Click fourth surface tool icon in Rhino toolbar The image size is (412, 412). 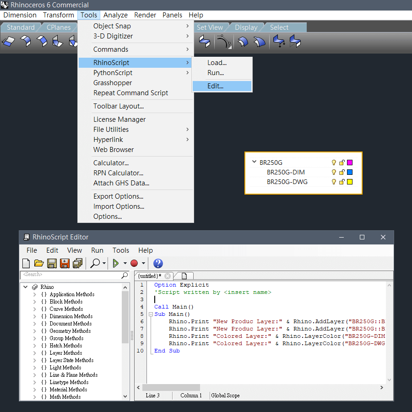[x=58, y=41]
